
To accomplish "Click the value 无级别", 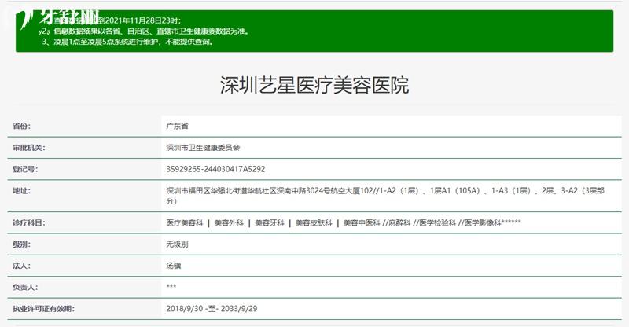I will coord(178,244).
